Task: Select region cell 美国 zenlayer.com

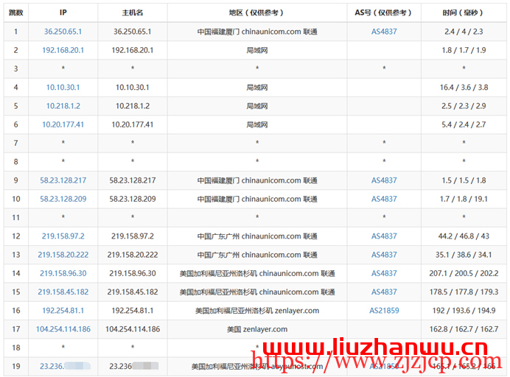Action: [257, 329]
